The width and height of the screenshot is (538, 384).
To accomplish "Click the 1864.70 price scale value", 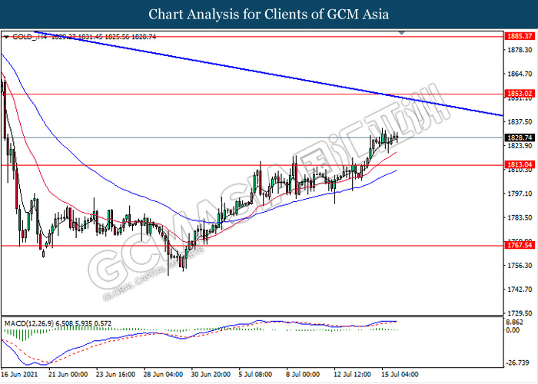I will click(520, 74).
